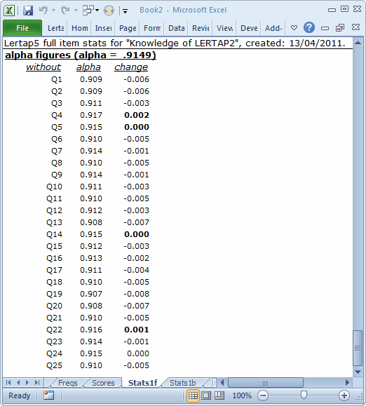Select alpha value 0.907 for Q19
366x406 pixels.
click(91, 294)
